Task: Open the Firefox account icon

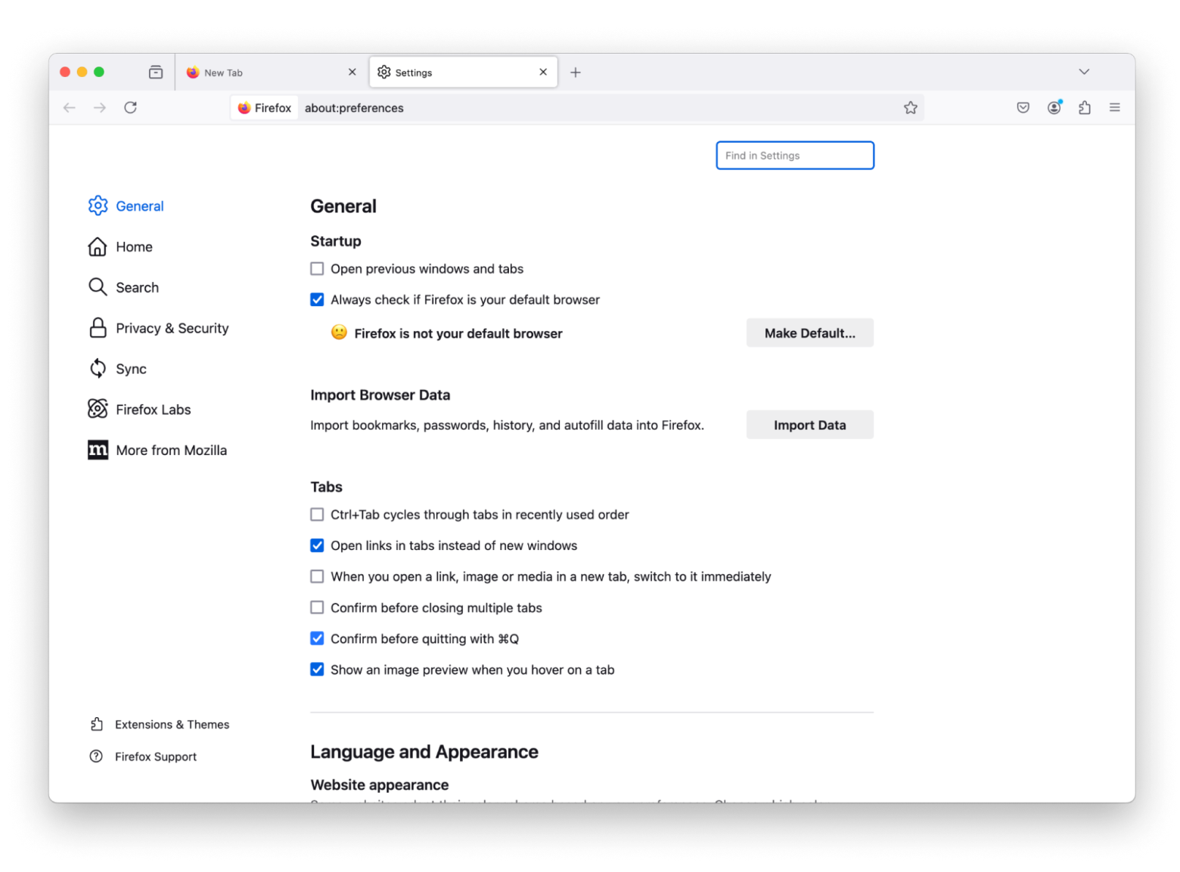Action: (x=1054, y=108)
